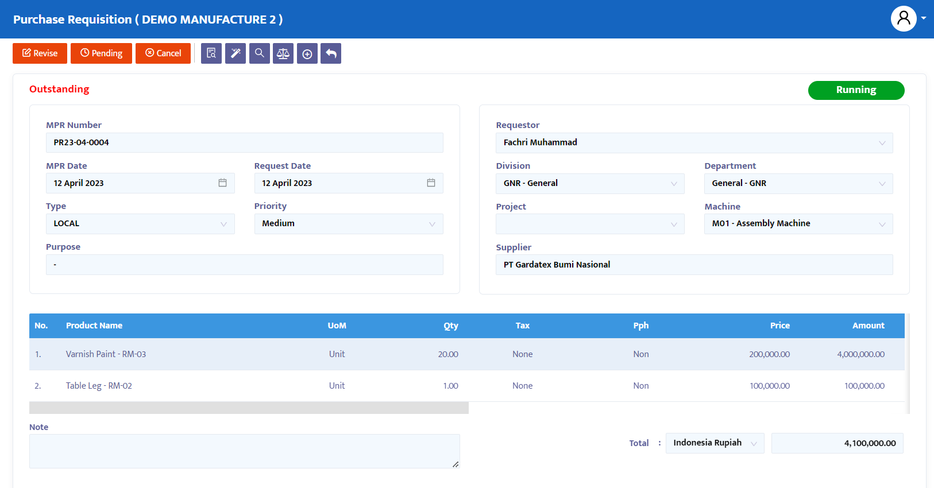This screenshot has width=934, height=488.
Task: Click the Outstanding status label
Action: (x=59, y=89)
